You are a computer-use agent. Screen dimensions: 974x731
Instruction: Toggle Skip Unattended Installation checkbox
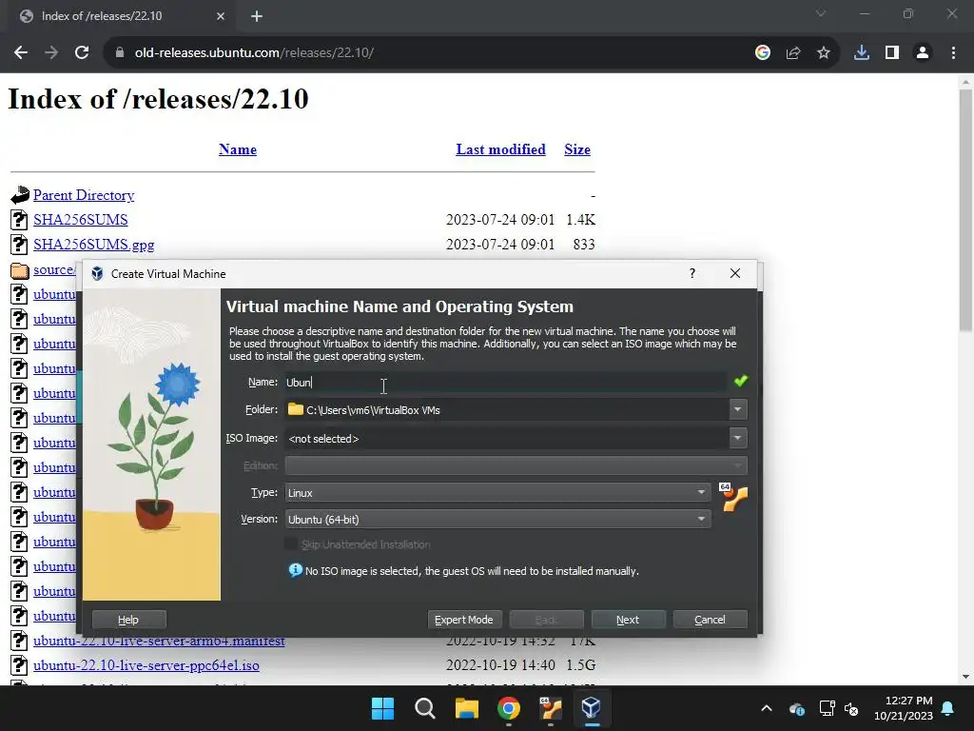coord(291,543)
